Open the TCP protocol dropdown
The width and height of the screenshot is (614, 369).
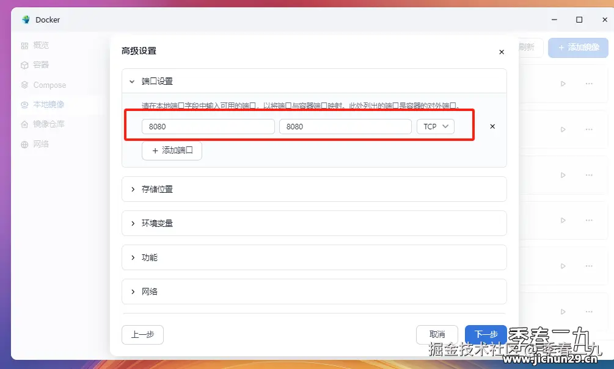436,126
